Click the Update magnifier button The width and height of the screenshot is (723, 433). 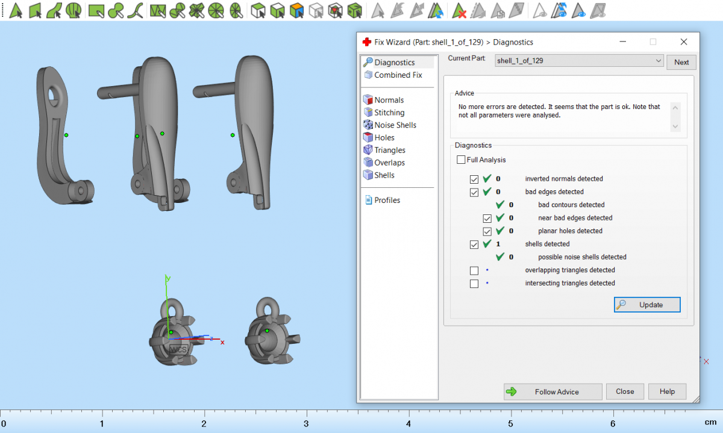(647, 305)
